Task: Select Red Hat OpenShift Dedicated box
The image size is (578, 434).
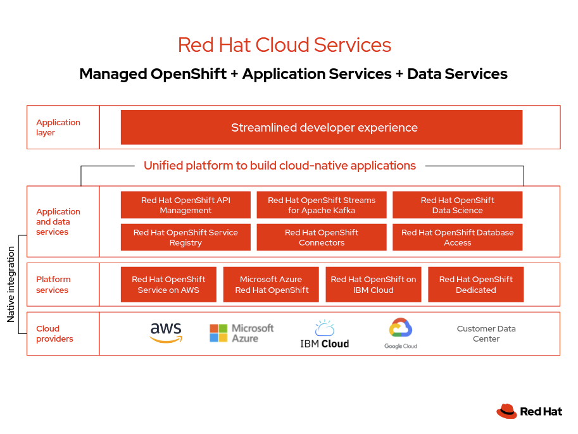Action: (476, 285)
